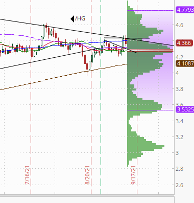
Task: Click the lowest red candle below 4.0
Action: 87,67
